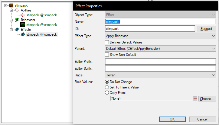Collapse the Abilities tree node

tap(11, 10)
